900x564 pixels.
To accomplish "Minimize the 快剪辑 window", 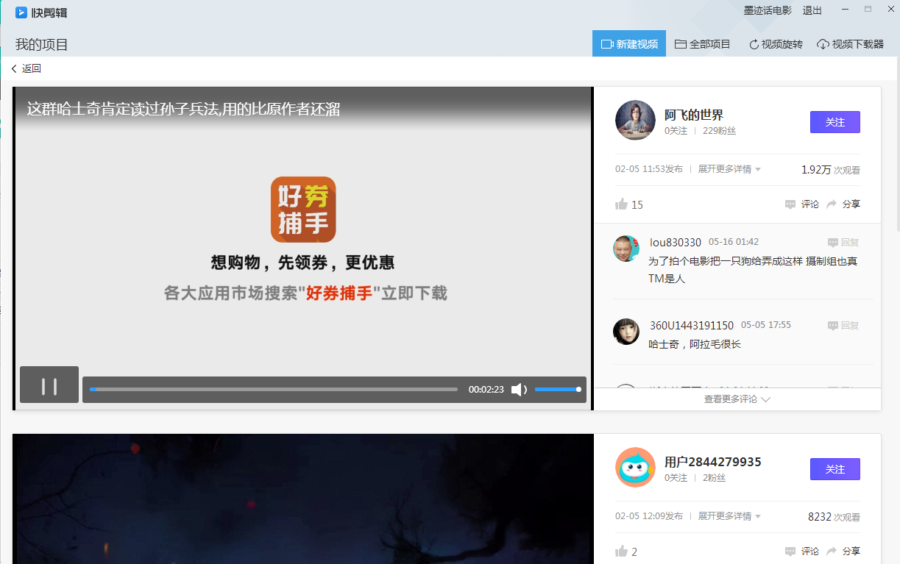I will click(846, 9).
